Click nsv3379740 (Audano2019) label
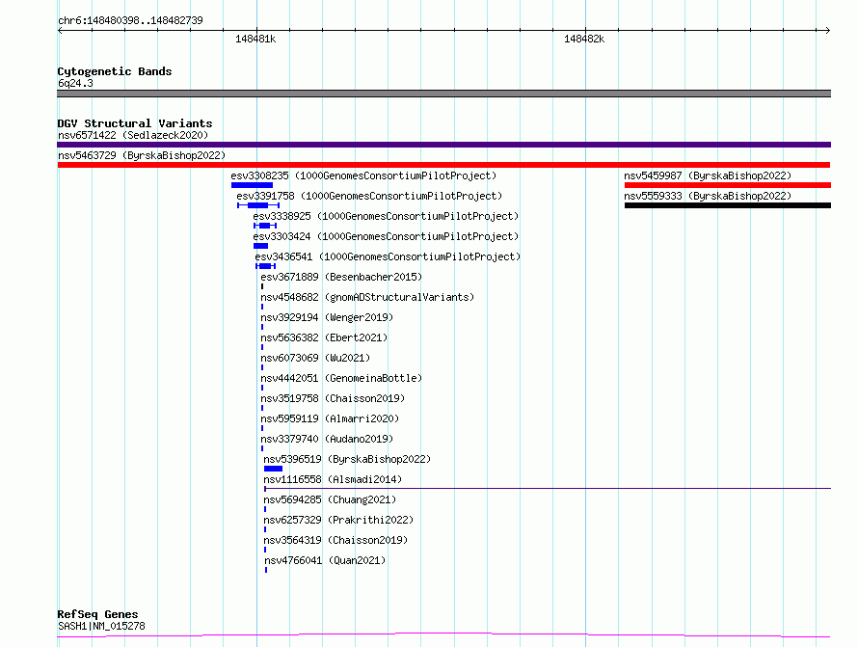Screen dimensions: 858x647 [327, 439]
